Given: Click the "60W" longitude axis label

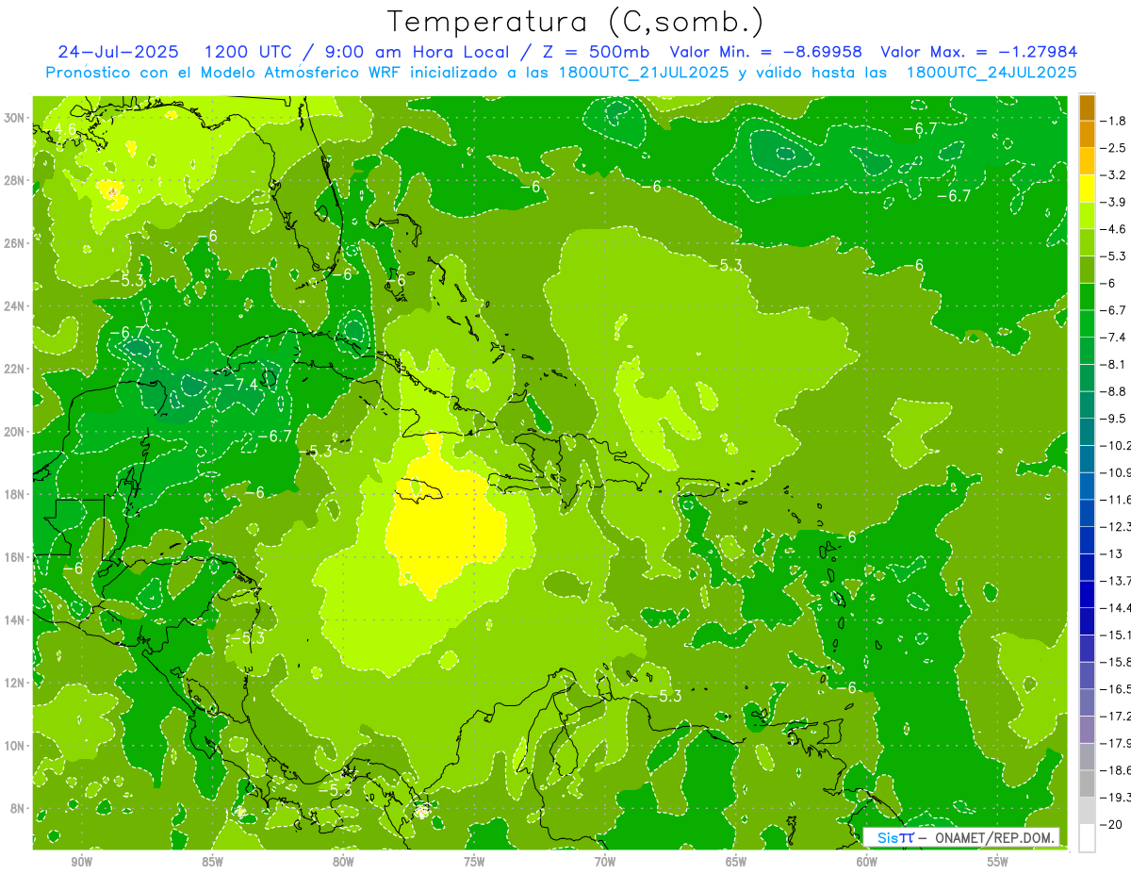Looking at the screenshot, I should [866, 861].
